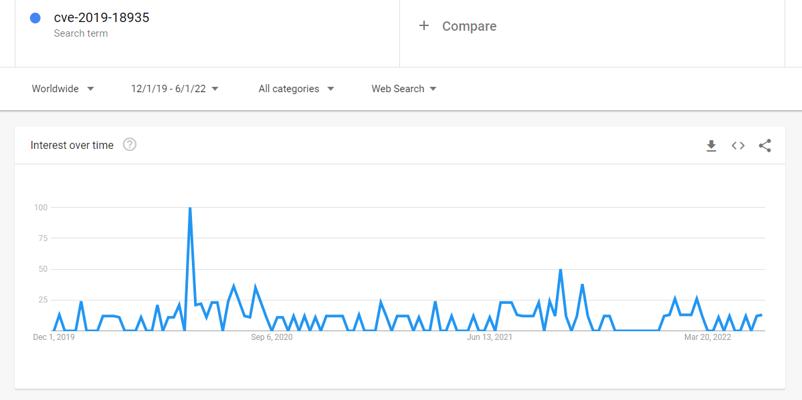Image resolution: width=802 pixels, height=400 pixels.
Task: Click the Dec 1, 2019 axis label
Action: tap(54, 337)
